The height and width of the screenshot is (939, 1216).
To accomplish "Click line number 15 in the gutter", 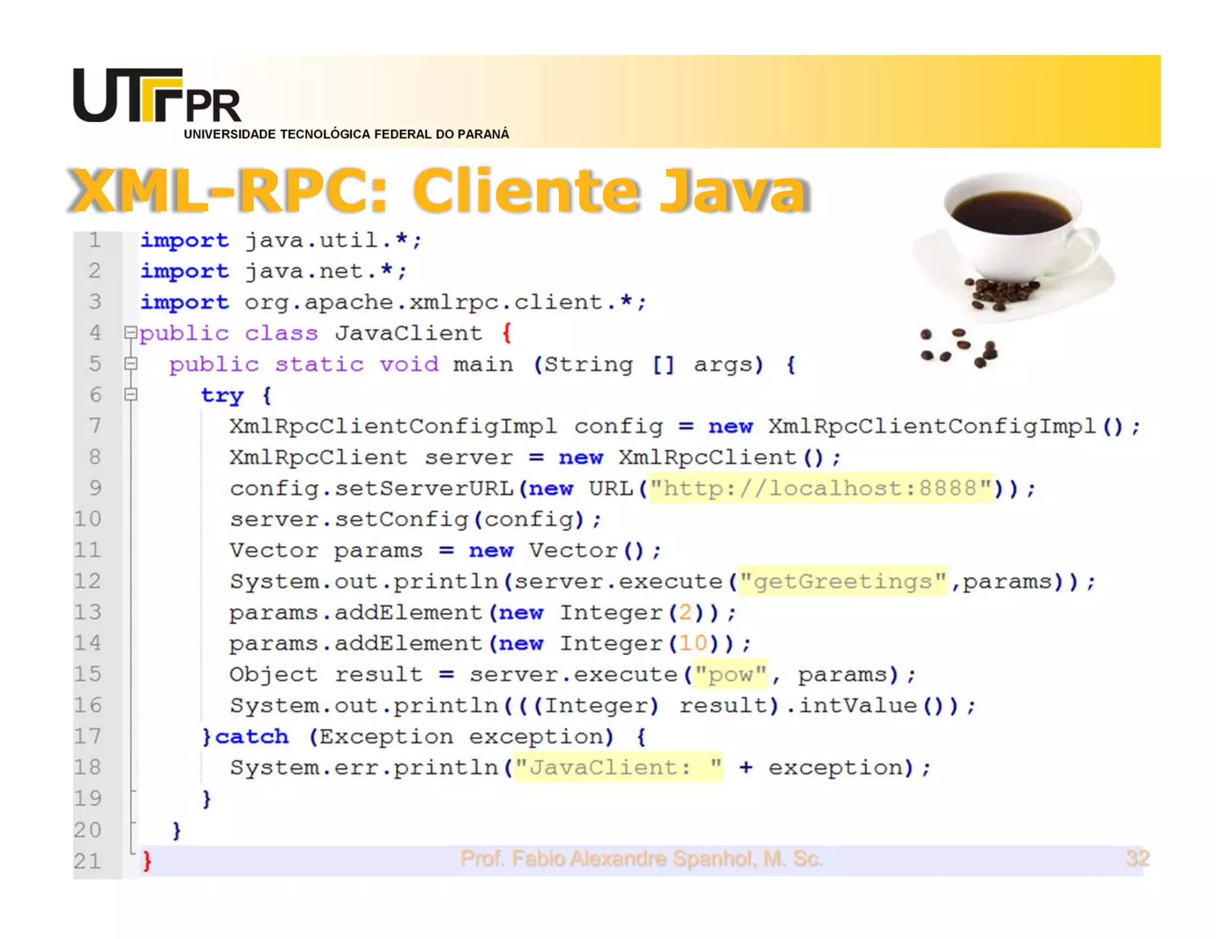I will [88, 674].
